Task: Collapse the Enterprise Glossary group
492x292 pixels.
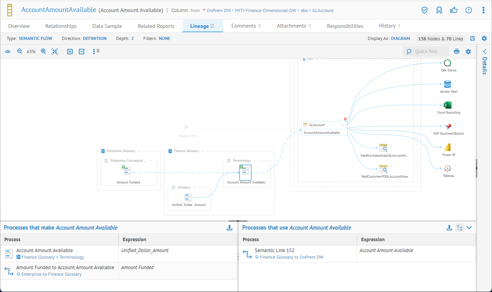Action: click(x=139, y=151)
